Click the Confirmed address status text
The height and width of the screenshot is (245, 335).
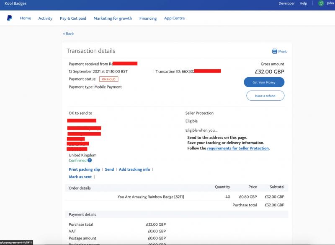click(x=77, y=161)
